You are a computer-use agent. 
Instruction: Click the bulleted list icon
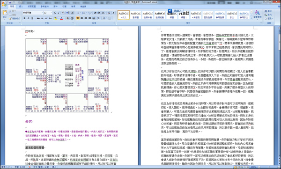78,13
